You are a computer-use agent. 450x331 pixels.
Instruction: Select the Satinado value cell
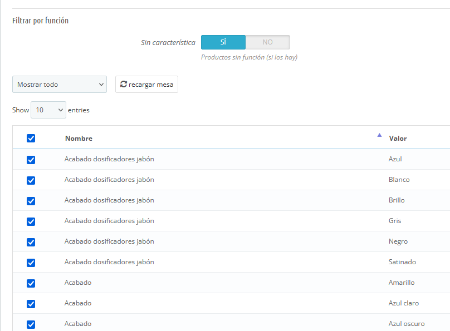point(402,262)
